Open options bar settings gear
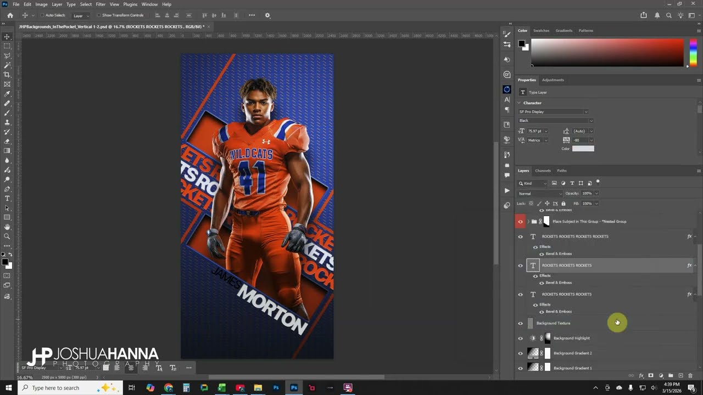 267,15
